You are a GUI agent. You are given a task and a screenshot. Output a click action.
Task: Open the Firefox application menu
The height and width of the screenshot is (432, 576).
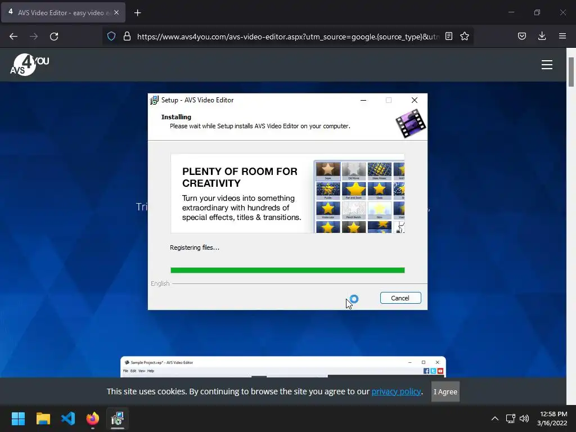tap(562, 37)
